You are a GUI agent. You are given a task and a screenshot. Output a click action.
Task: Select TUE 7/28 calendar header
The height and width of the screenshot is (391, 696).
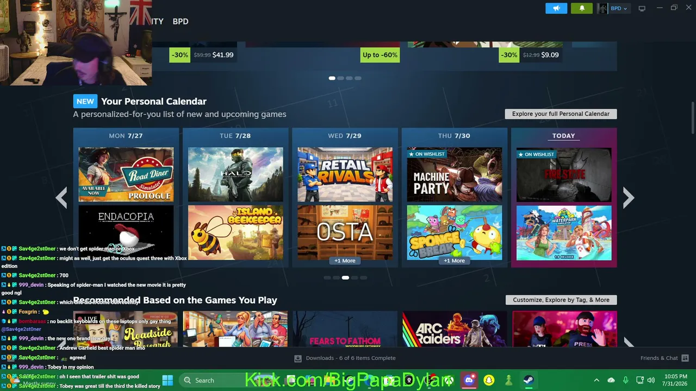point(235,136)
